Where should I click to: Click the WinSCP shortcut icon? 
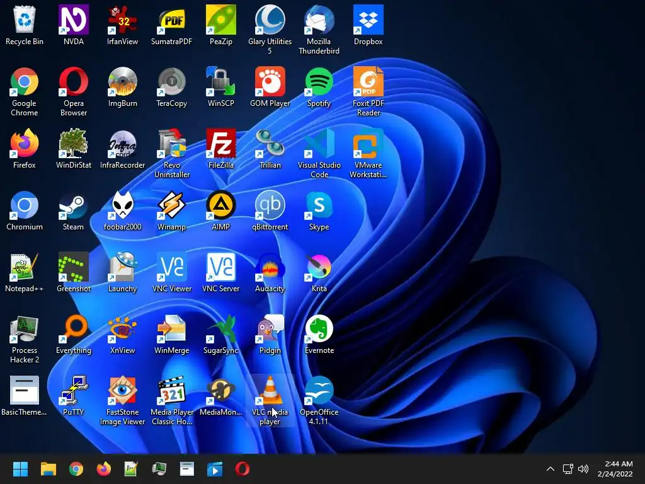click(x=221, y=81)
